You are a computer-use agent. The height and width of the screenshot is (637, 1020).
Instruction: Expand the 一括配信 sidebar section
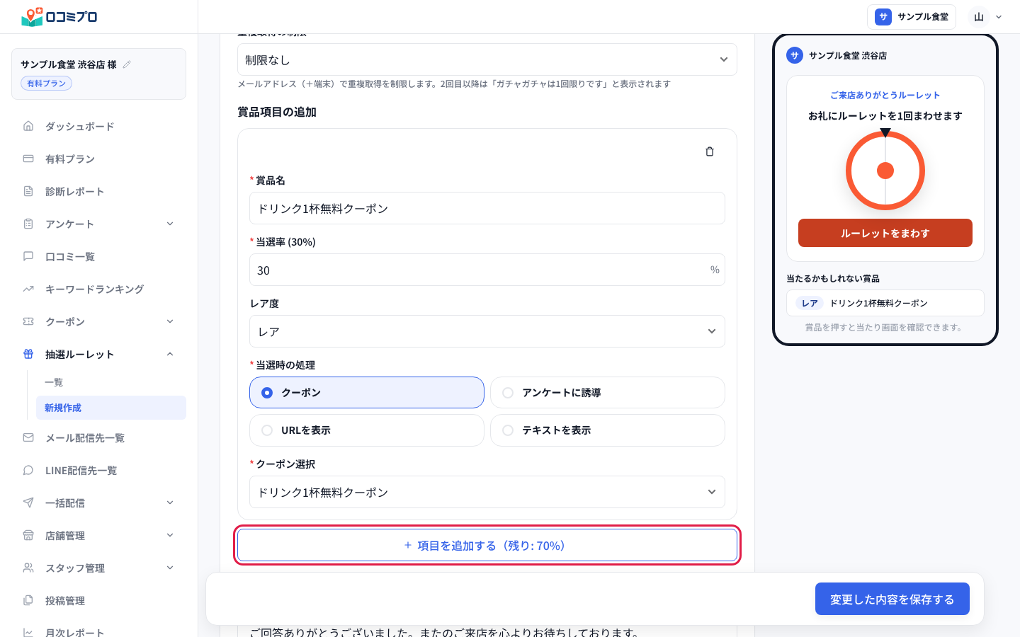pos(170,503)
